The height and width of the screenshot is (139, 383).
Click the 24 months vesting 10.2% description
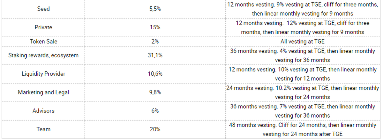[x=302, y=92]
